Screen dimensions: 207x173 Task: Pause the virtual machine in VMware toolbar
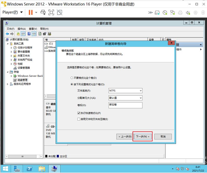[31, 12]
